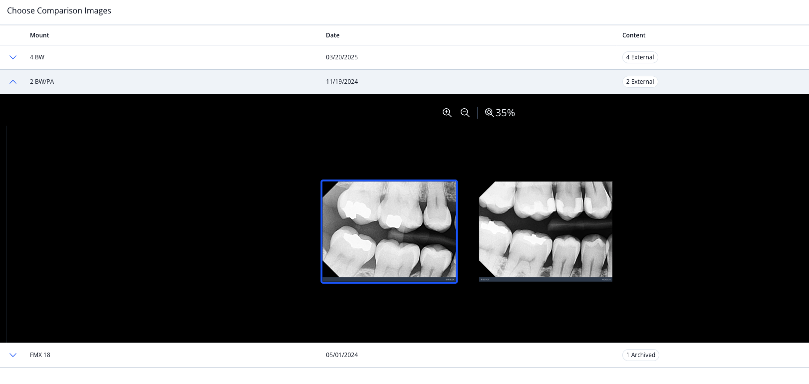Click the 03/20/2025 date cell
809x384 pixels.
[342, 57]
